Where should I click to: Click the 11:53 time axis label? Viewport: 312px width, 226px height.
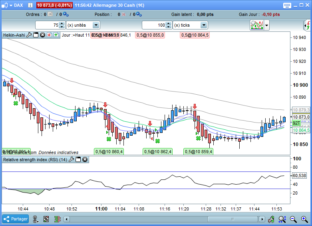tap(276, 209)
